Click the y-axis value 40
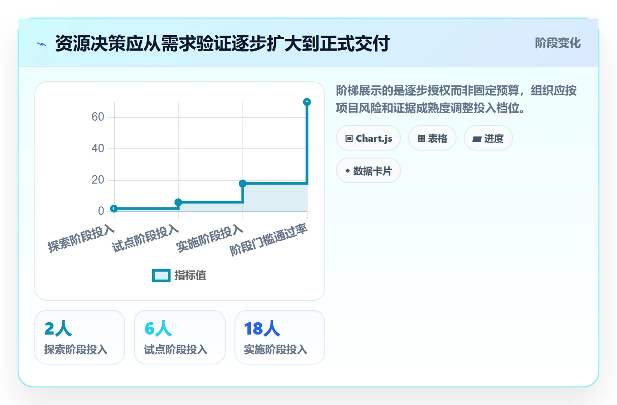 (x=98, y=149)
